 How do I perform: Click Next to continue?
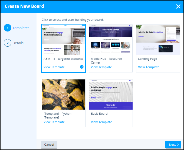(x=173, y=145)
